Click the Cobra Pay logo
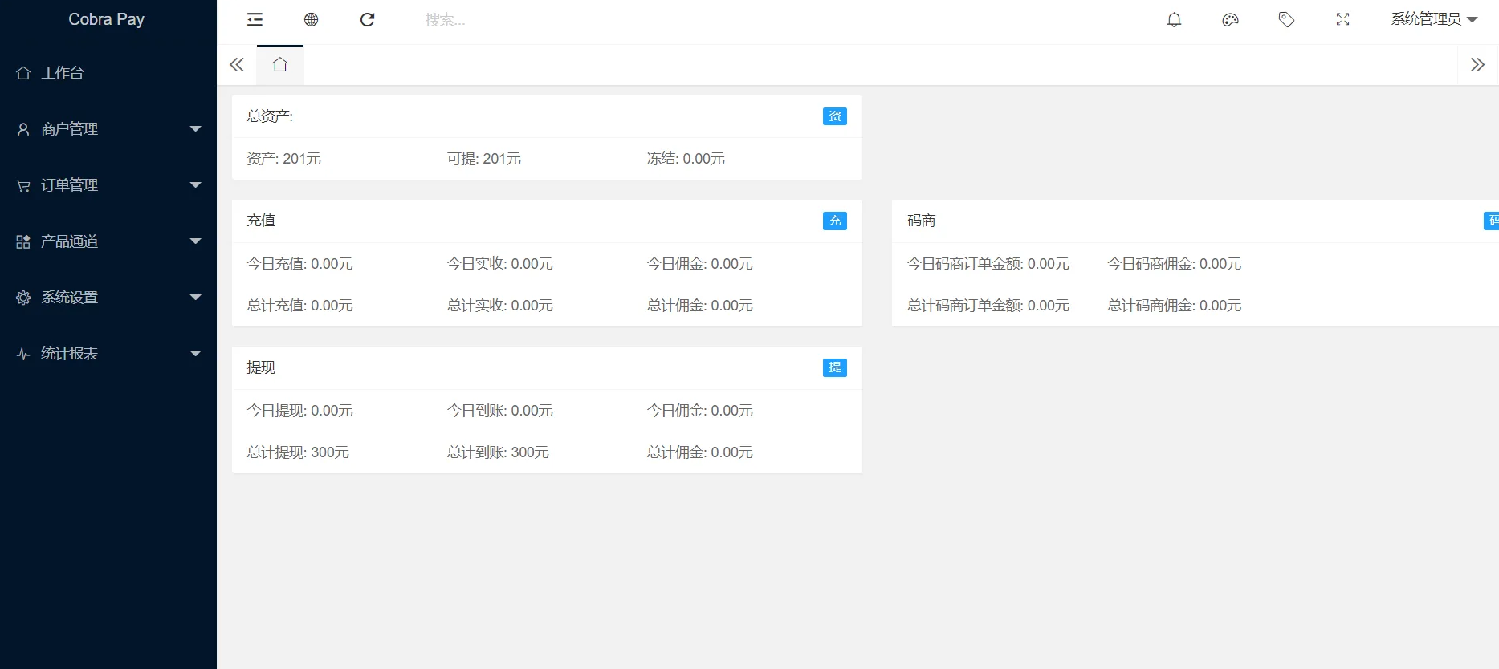Image resolution: width=1499 pixels, height=669 pixels. (107, 20)
